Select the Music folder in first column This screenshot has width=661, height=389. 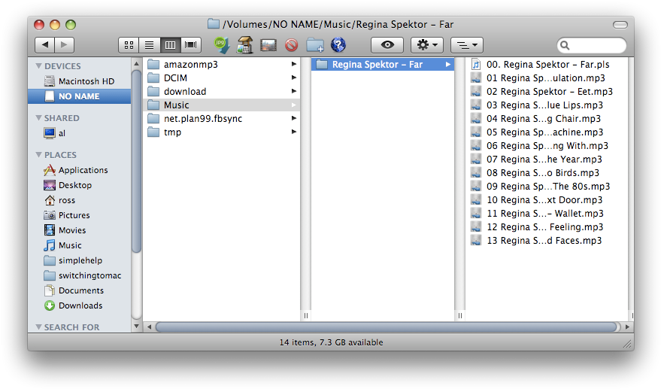222,105
